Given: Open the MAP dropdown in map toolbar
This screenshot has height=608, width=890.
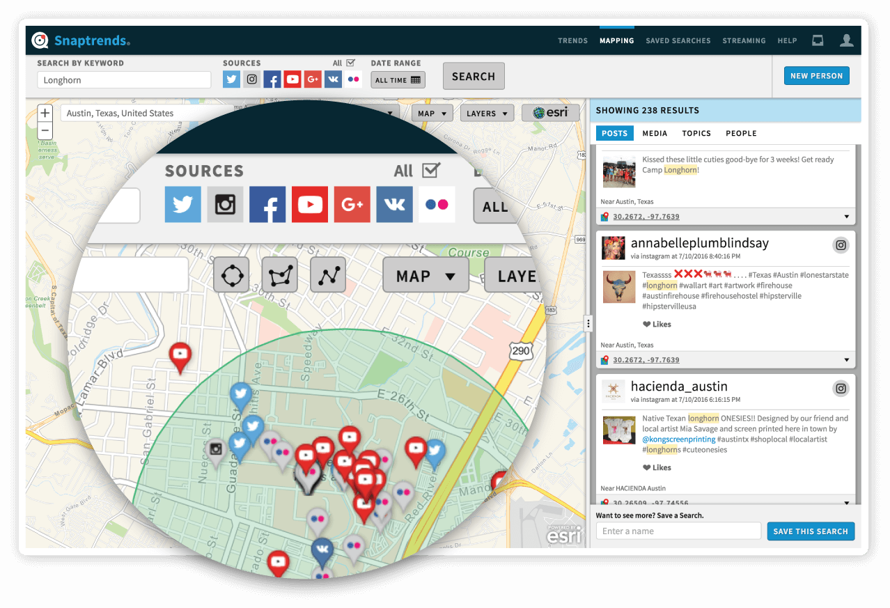Looking at the screenshot, I should (432, 114).
